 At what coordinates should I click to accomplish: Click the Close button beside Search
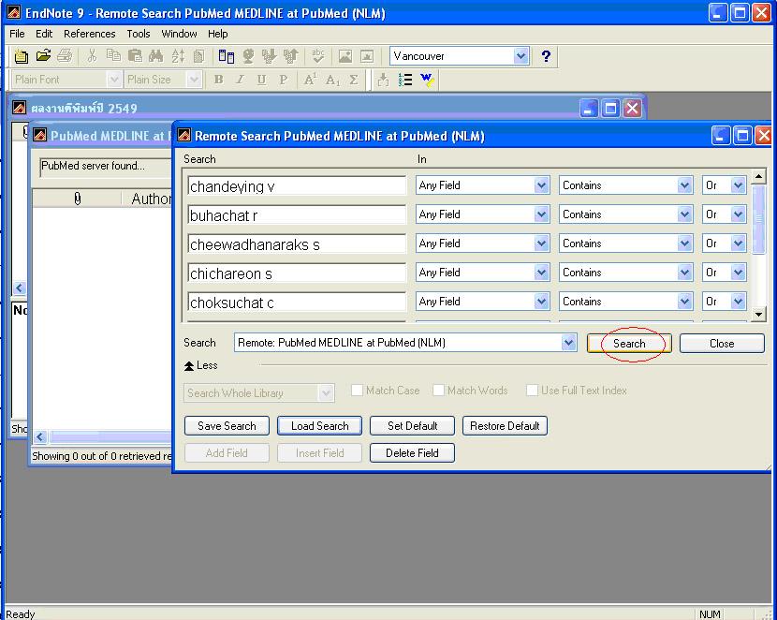coord(722,344)
